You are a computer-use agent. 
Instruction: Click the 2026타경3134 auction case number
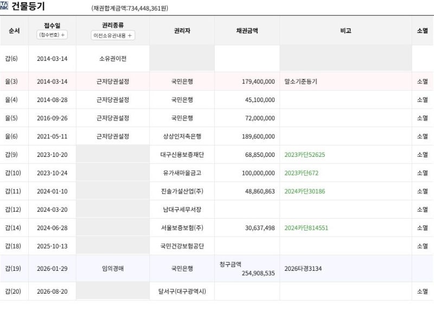click(303, 268)
